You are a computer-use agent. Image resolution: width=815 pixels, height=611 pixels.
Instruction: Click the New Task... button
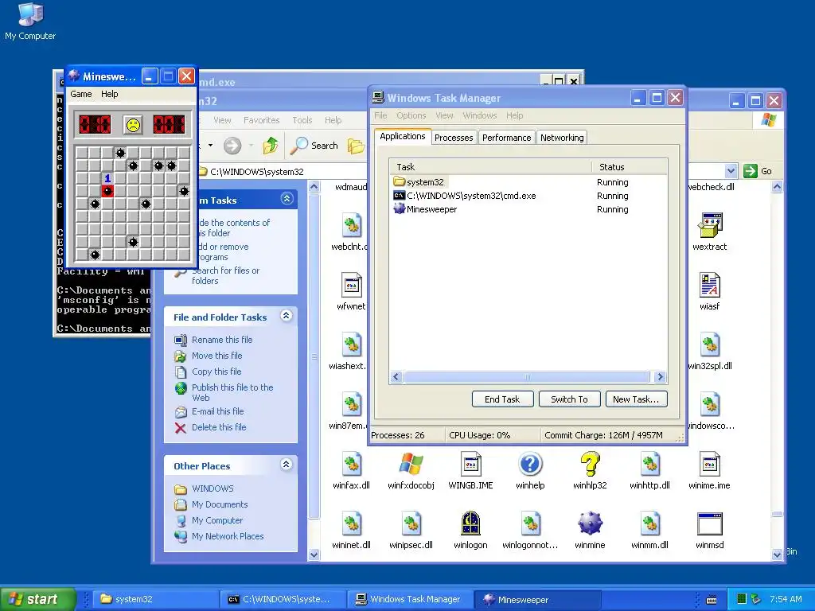(636, 399)
